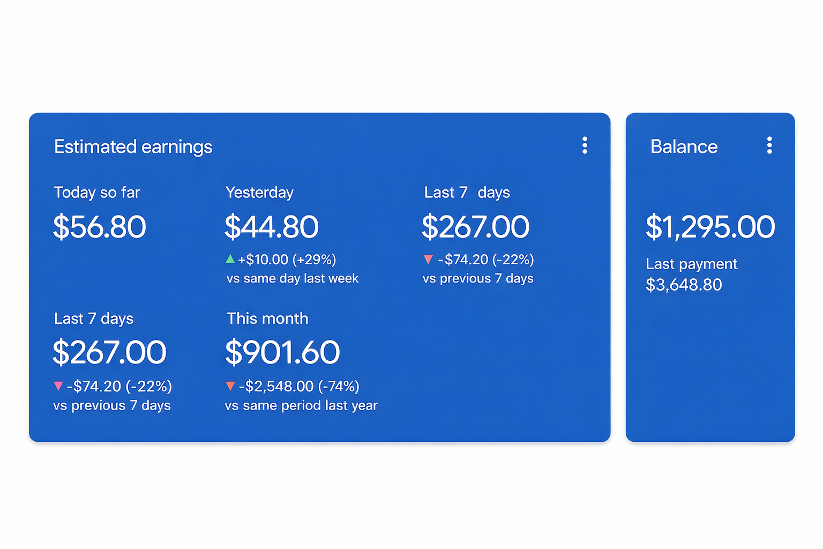Select the "vs same day last week" text

[x=293, y=279]
